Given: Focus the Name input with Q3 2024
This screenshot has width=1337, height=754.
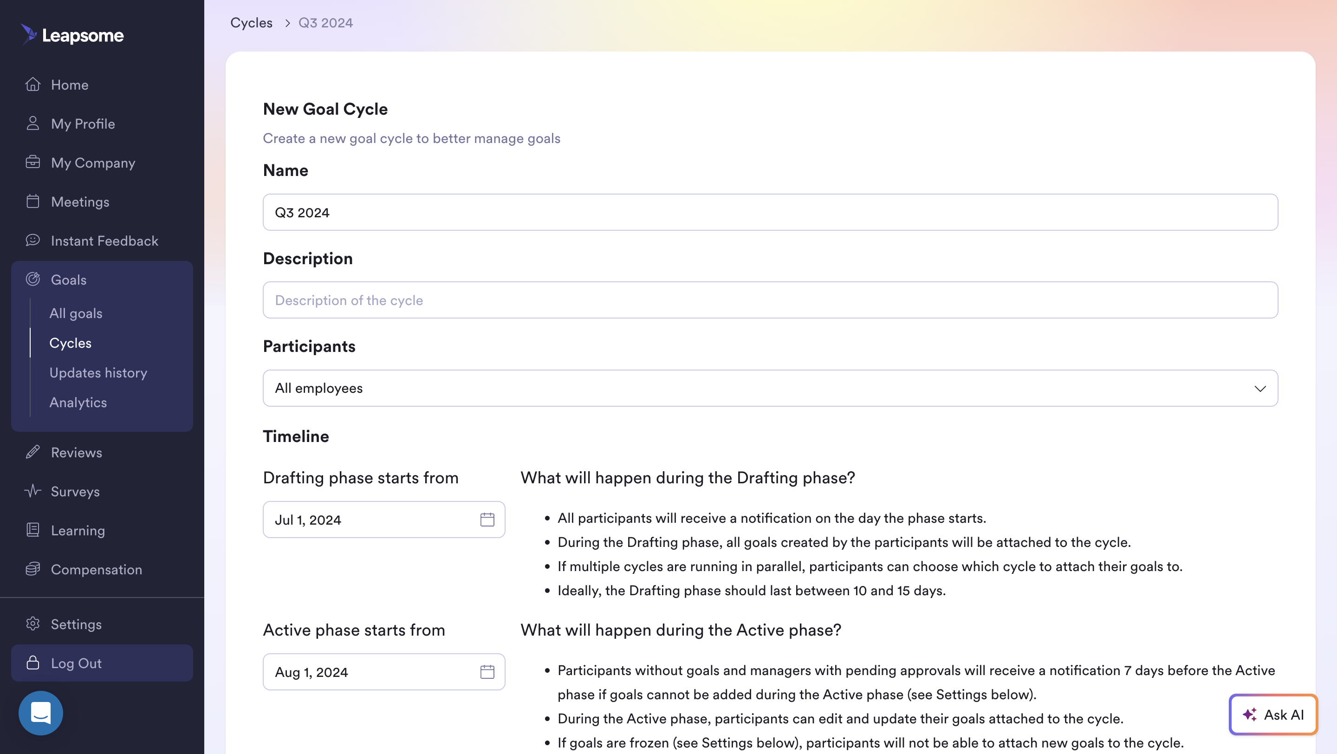Looking at the screenshot, I should (770, 212).
